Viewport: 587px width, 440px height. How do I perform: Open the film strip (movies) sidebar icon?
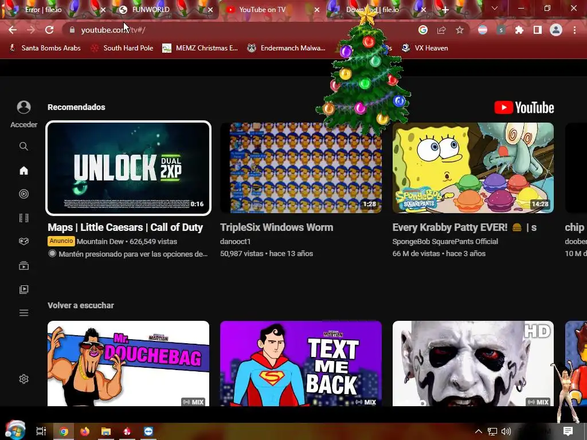[x=24, y=218]
